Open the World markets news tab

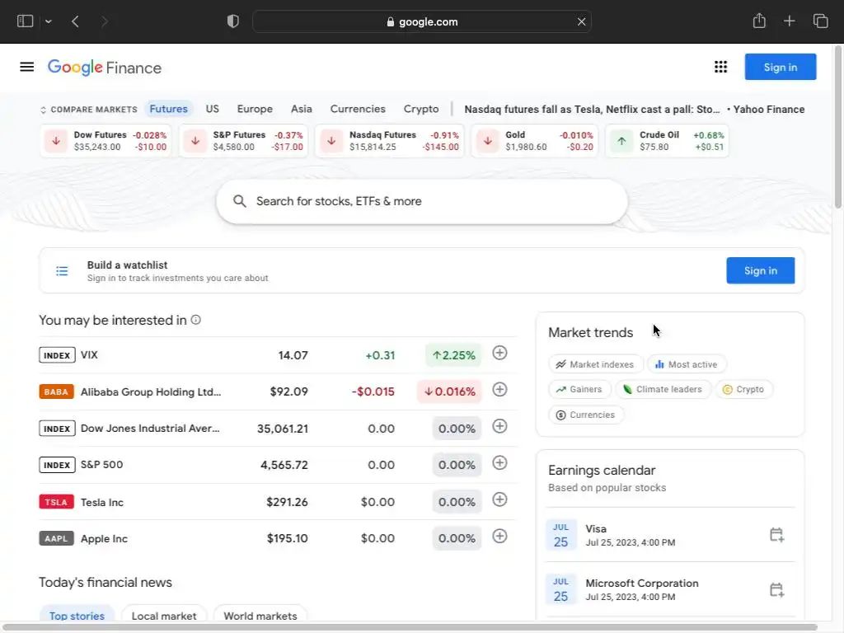coord(260,615)
